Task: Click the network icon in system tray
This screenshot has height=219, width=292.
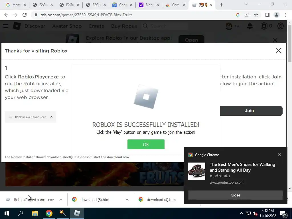Action: (x=248, y=213)
